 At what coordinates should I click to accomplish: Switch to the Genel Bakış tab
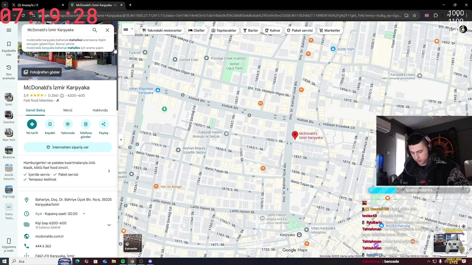35,110
